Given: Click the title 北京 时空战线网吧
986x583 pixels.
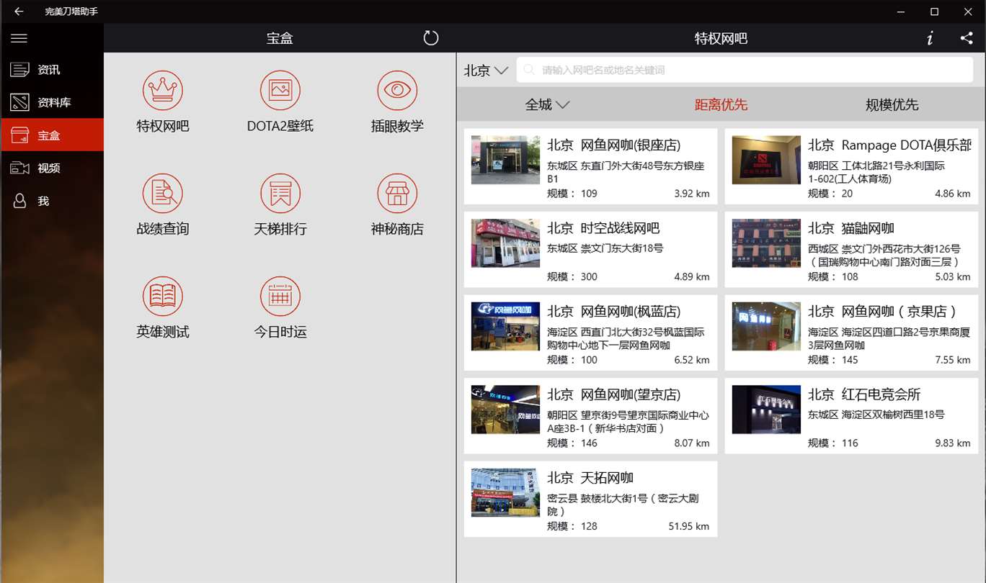Looking at the screenshot, I should point(603,228).
